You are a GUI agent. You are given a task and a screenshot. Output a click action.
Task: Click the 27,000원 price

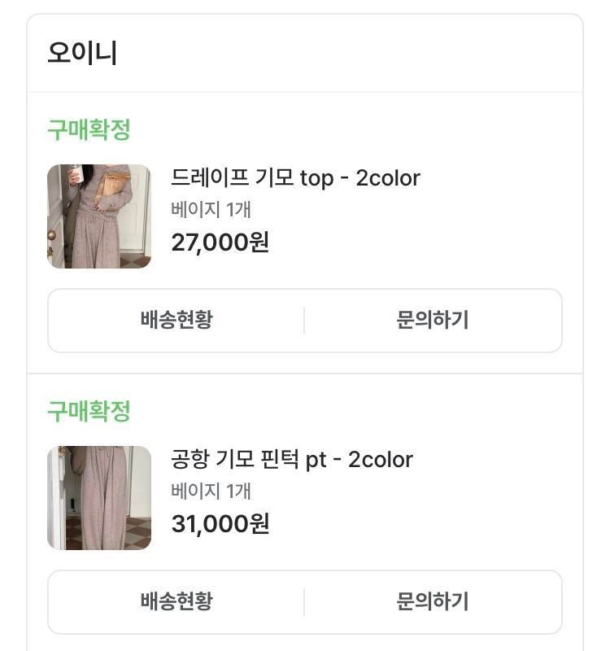click(220, 242)
